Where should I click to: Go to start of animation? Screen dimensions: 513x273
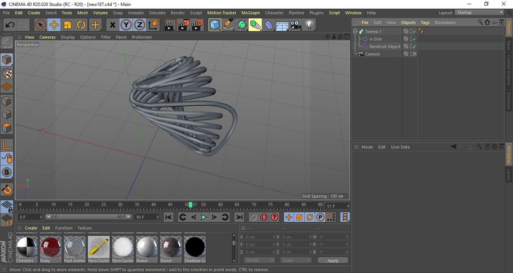coord(169,217)
